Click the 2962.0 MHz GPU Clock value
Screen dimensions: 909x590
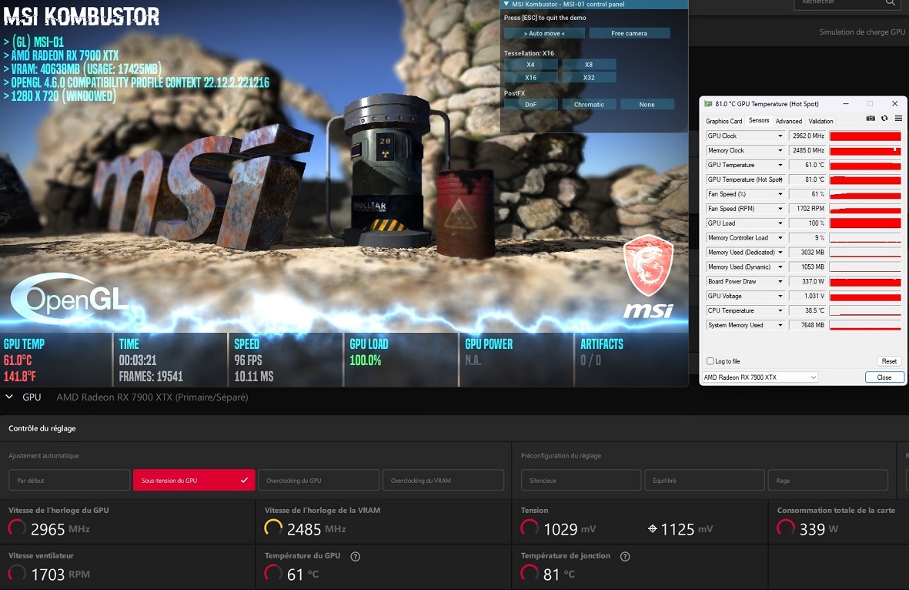click(807, 136)
